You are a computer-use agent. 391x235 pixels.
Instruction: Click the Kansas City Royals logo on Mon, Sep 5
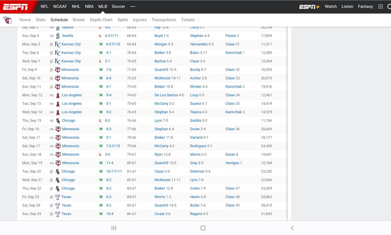click(x=57, y=44)
